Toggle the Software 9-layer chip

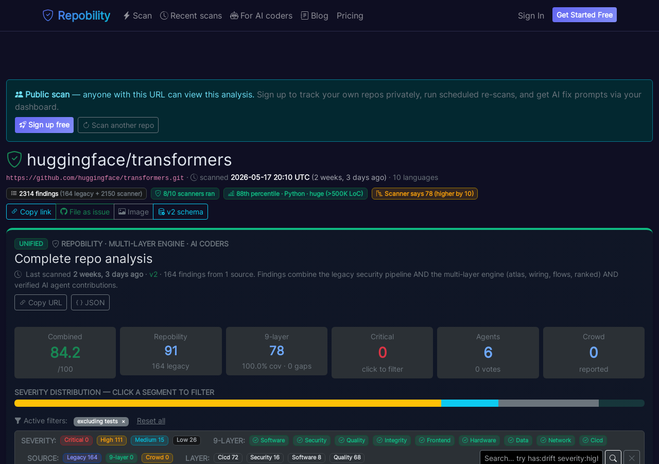pyautogui.click(x=269, y=440)
